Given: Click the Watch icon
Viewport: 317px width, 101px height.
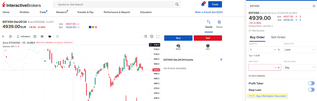Looking at the screenshot, I should click(178, 47).
